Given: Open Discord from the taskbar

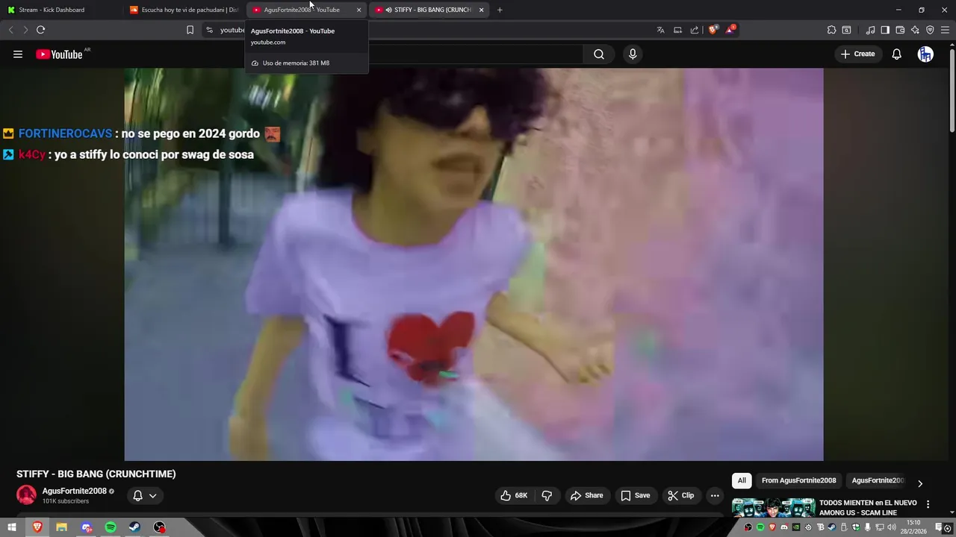Looking at the screenshot, I should tap(87, 527).
